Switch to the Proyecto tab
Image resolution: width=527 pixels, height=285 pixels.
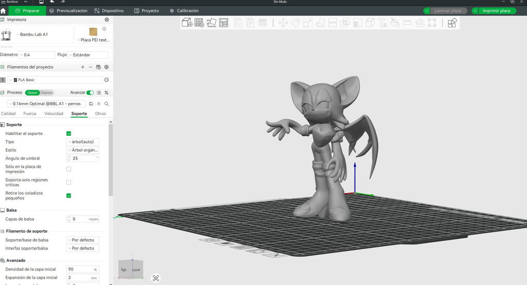click(147, 11)
